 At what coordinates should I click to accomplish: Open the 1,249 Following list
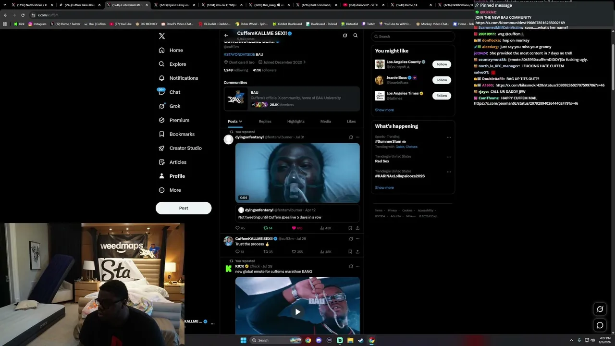(x=236, y=70)
